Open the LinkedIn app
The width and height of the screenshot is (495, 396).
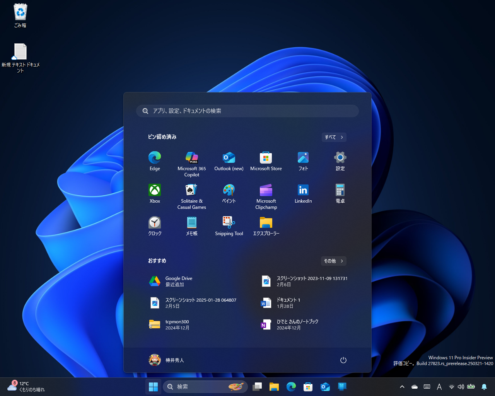tap(303, 194)
